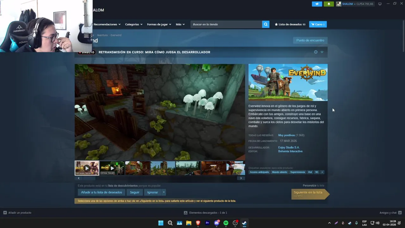This screenshot has height=228, width=405.
Task: Select the Supervivencia tag
Action: pyautogui.click(x=297, y=172)
